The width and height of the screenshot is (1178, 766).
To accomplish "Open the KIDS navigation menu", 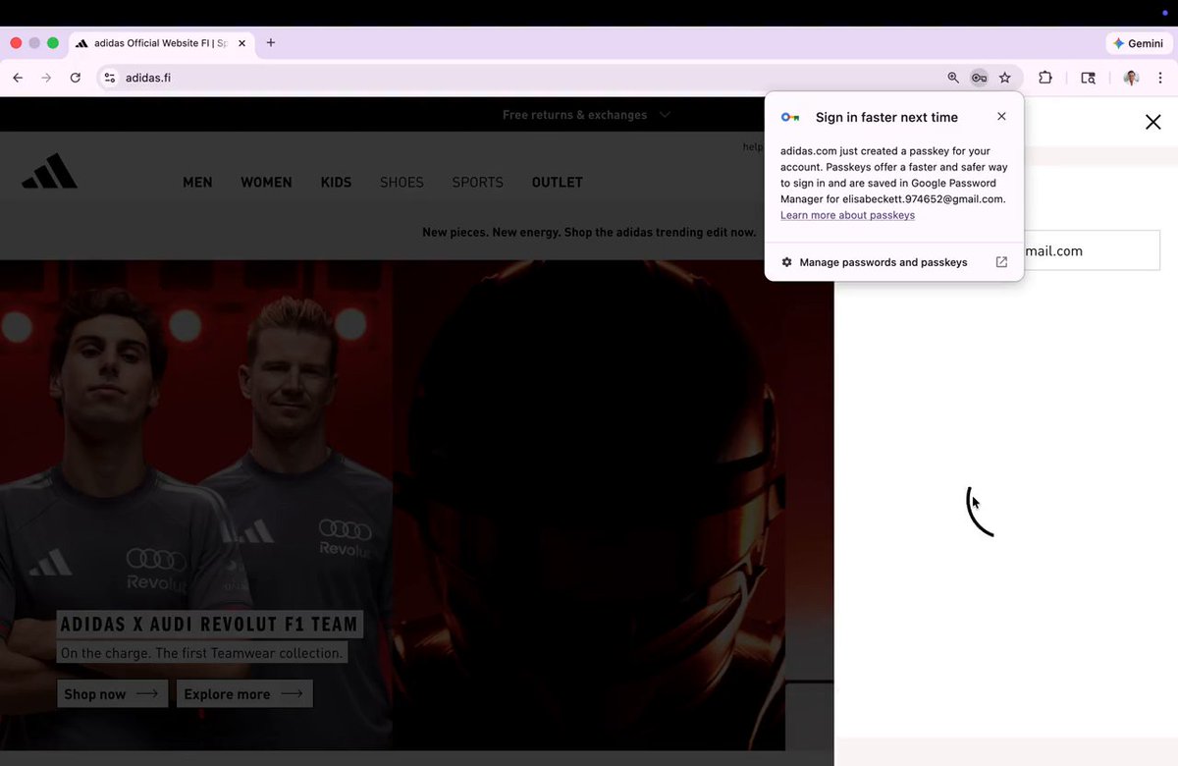I will pos(336,182).
